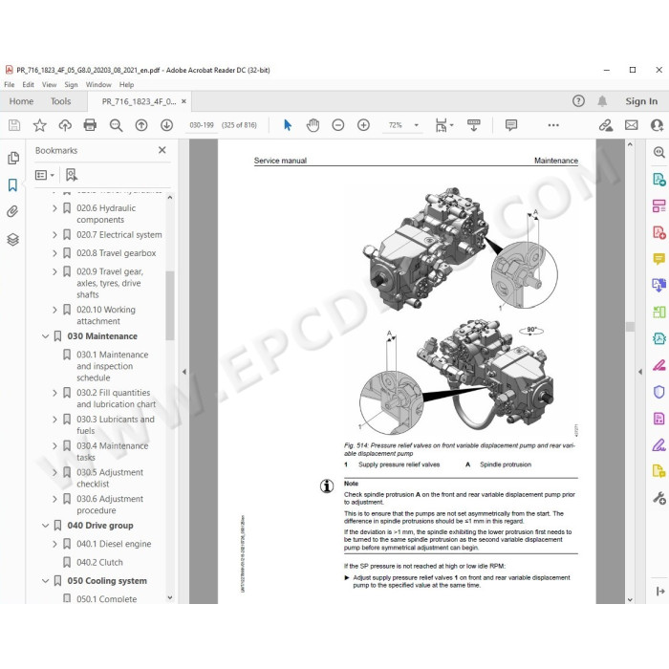Viewport: 669px width, 669px height.
Task: Collapse the 030 Maintenance bookmark
Action: coord(45,336)
